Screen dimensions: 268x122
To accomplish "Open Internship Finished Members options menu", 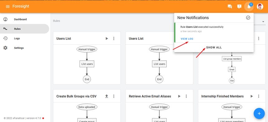I will pos(259,96).
